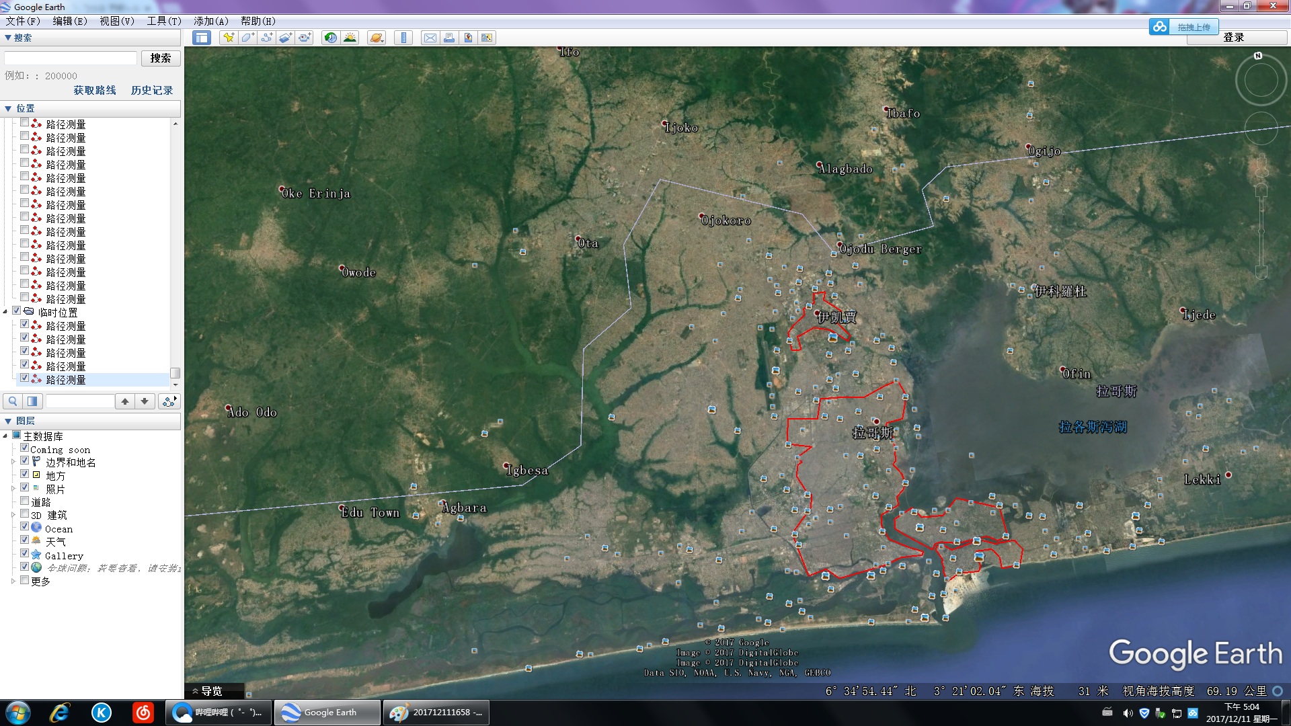Uncheck the Coming soon layer

coord(25,448)
